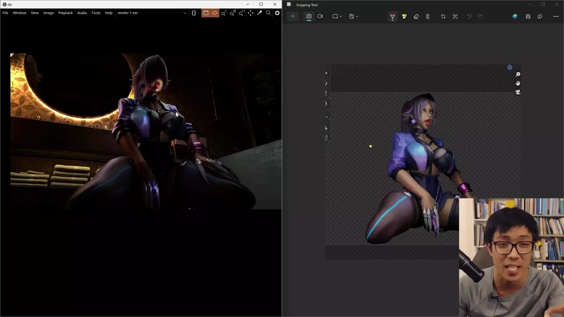Switch Snipping Tool to video record mode
Image resolution: width=564 pixels, height=317 pixels.
click(x=320, y=16)
